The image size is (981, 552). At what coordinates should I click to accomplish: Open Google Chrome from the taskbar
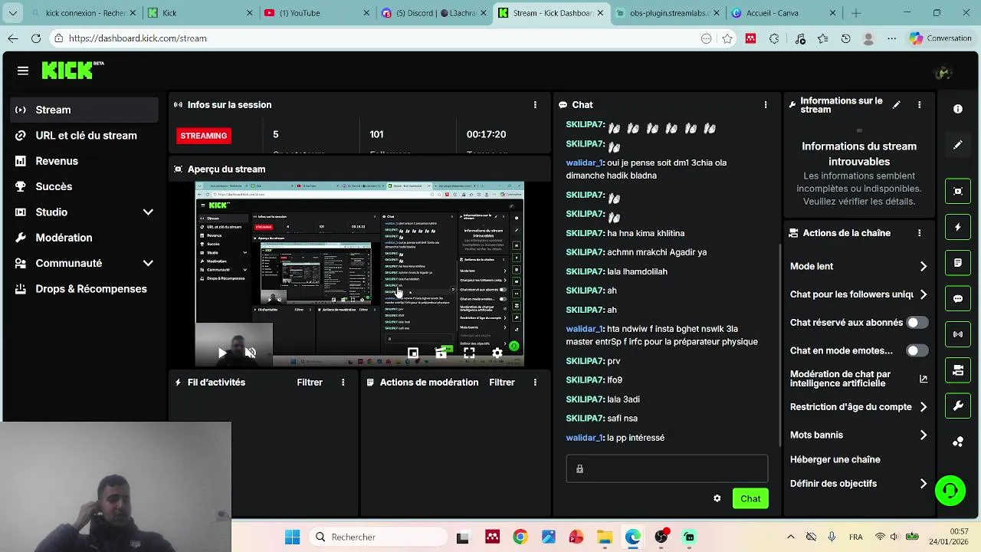pos(520,537)
